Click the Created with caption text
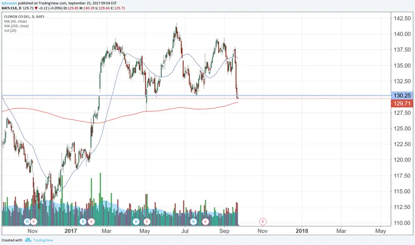The width and height of the screenshot is (415, 245). (x=12, y=240)
